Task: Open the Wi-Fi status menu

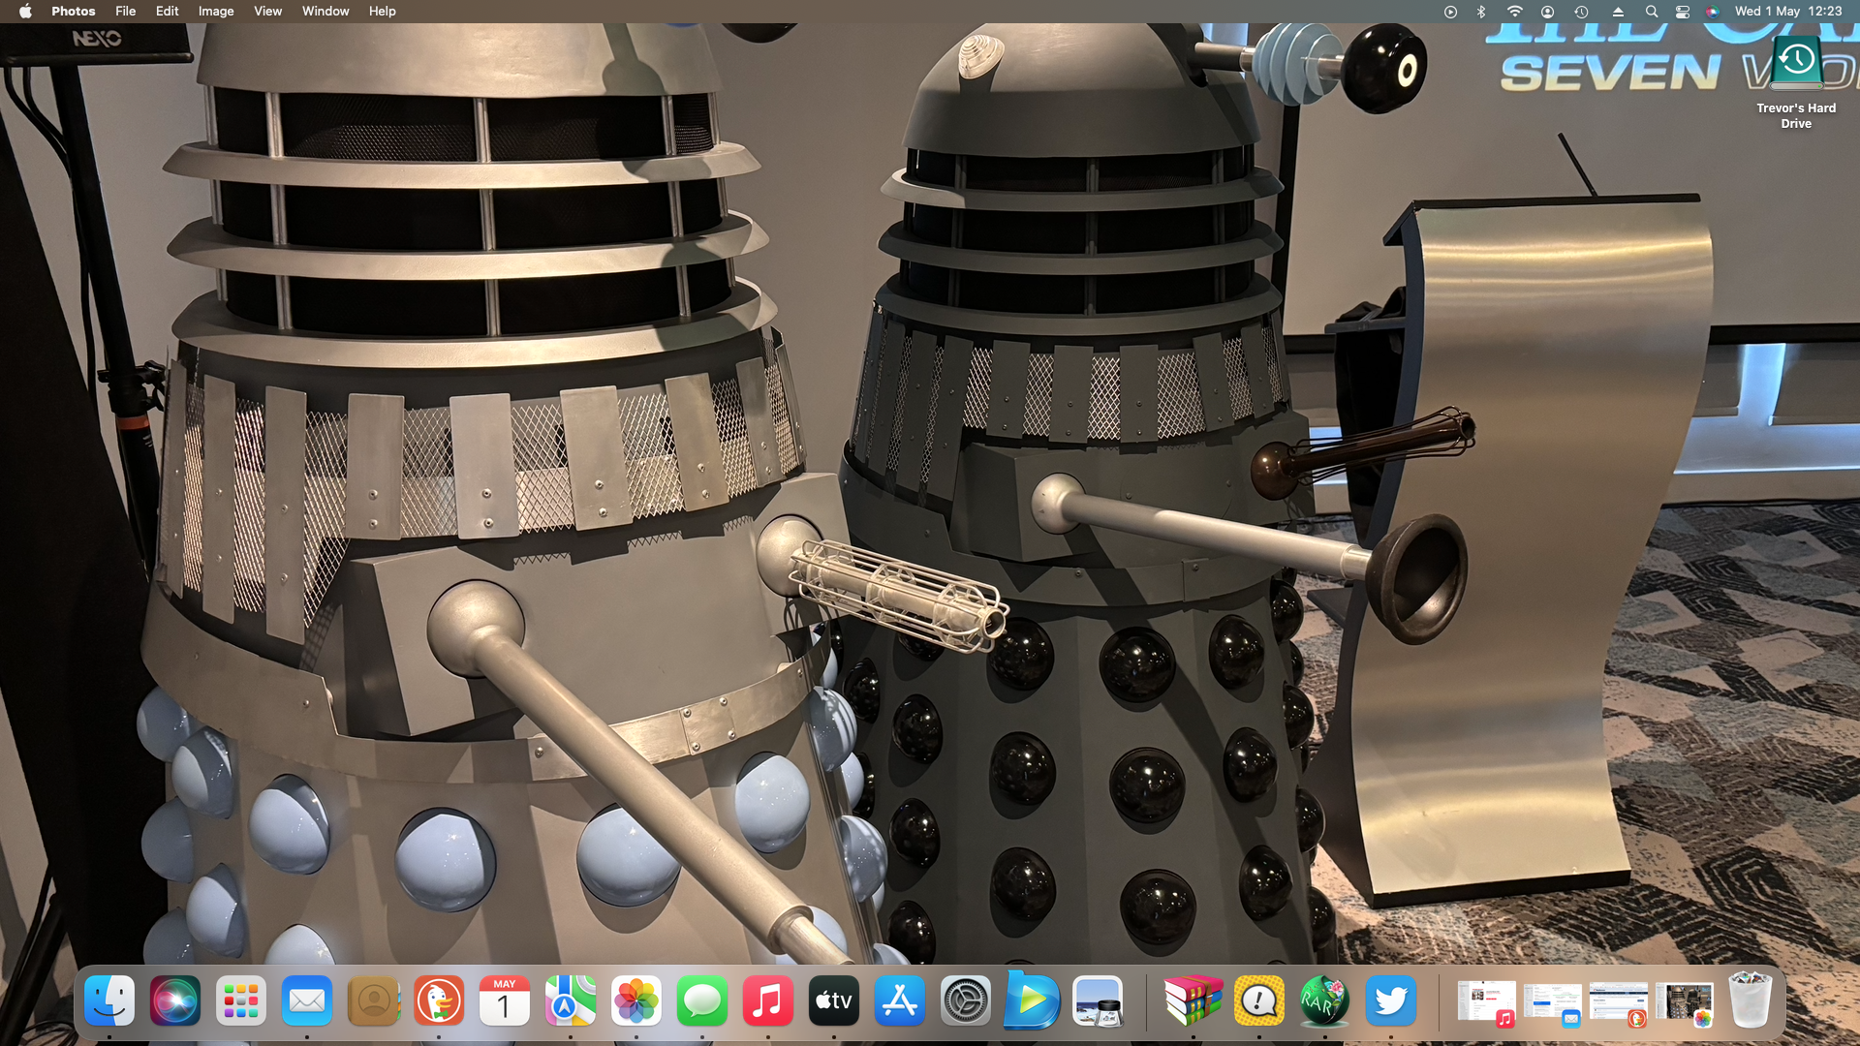Action: [1514, 12]
